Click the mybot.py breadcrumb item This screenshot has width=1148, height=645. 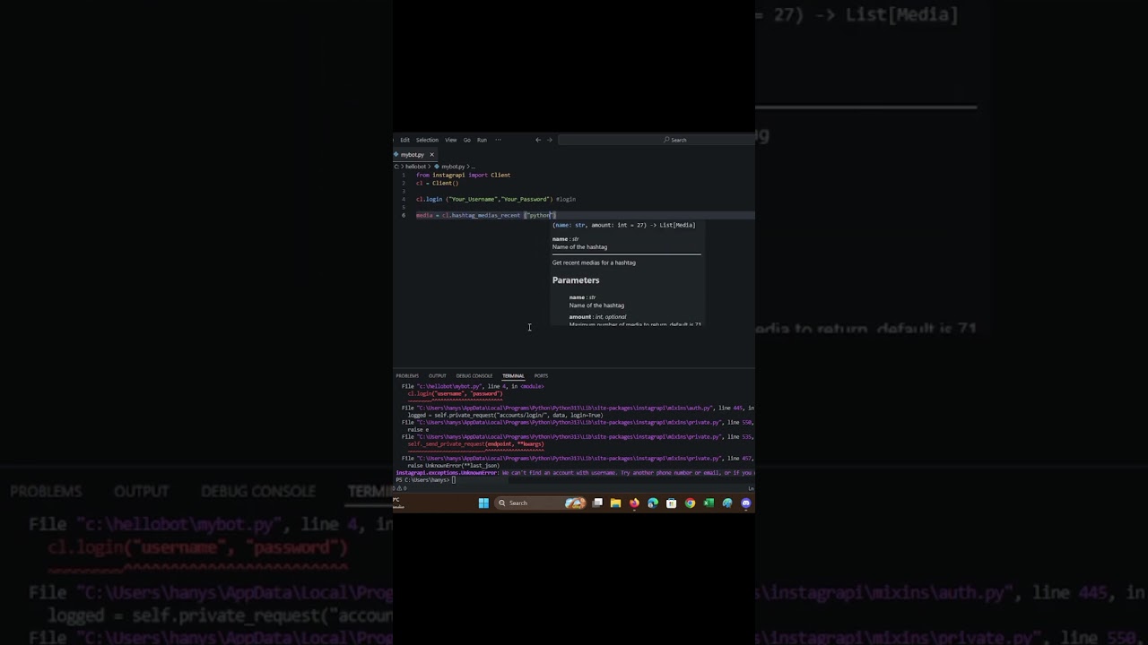click(453, 167)
